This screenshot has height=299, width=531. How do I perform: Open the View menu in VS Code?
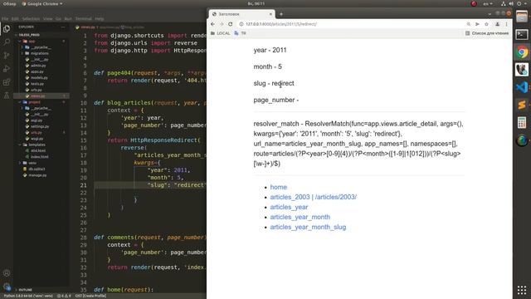pos(48,19)
